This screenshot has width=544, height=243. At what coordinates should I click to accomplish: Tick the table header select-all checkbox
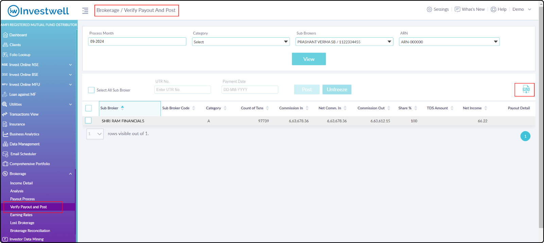tap(88, 108)
